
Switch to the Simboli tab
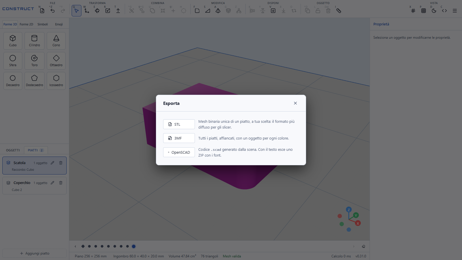pos(43,24)
